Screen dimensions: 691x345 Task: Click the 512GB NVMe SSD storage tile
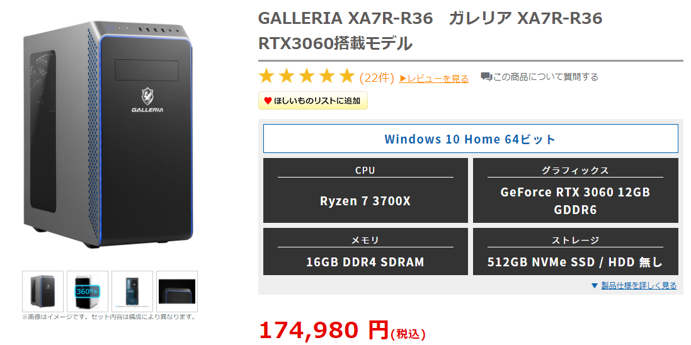point(576,252)
